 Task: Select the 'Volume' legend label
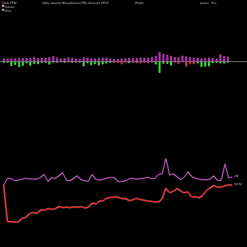(x=9, y=7)
